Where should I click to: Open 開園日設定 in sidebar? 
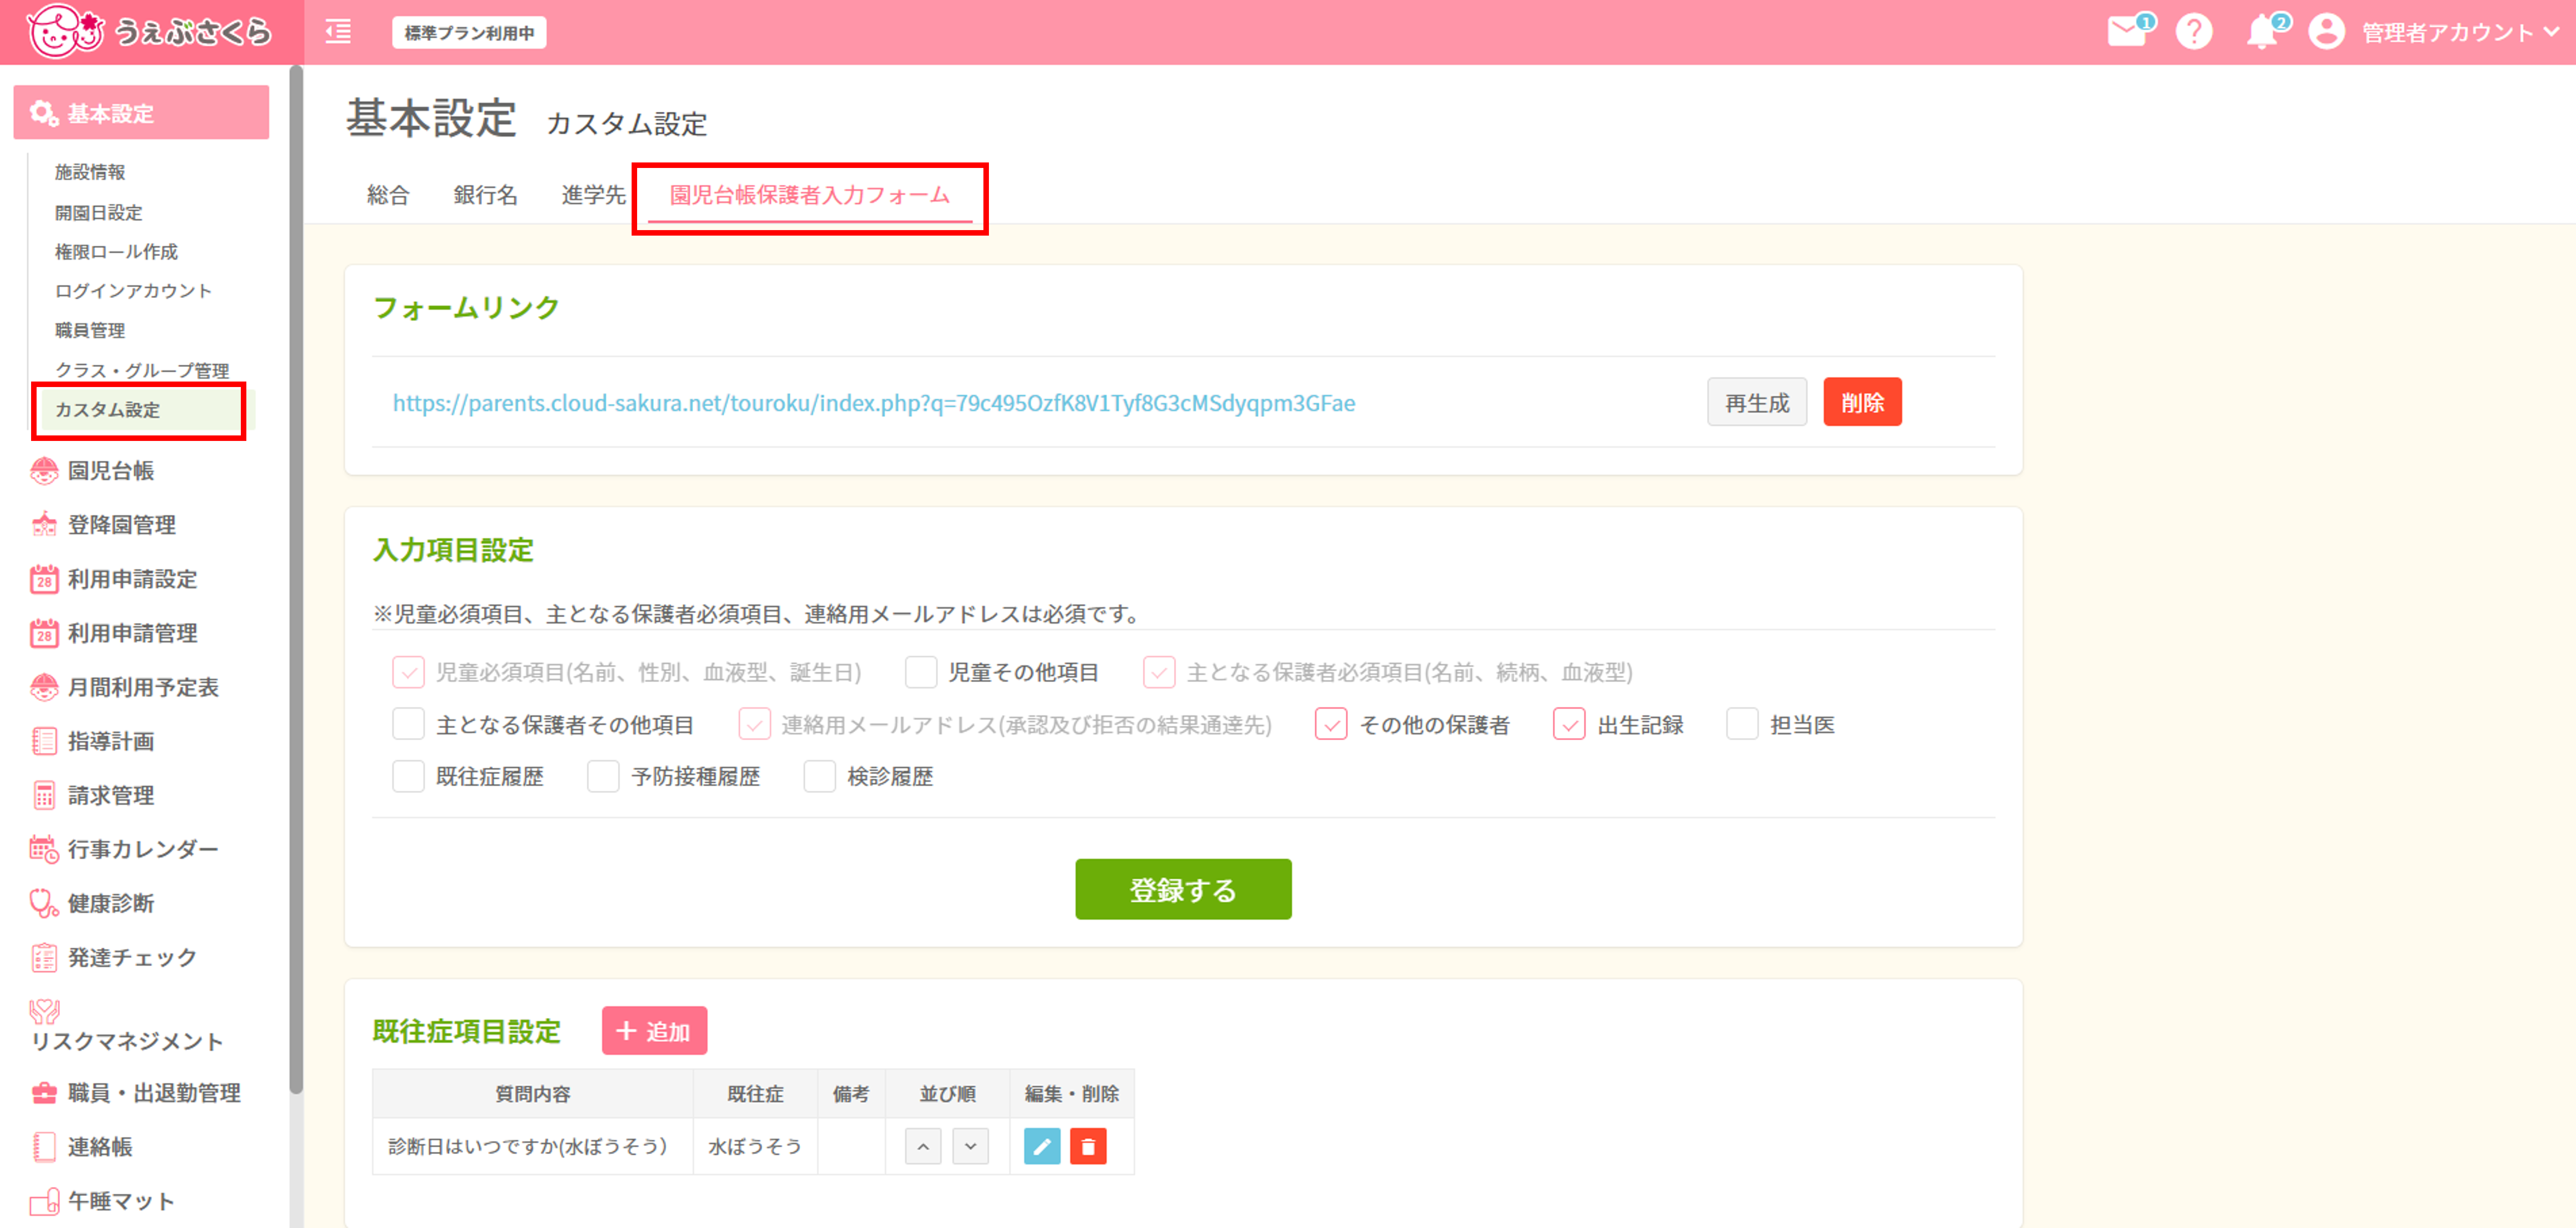click(98, 212)
